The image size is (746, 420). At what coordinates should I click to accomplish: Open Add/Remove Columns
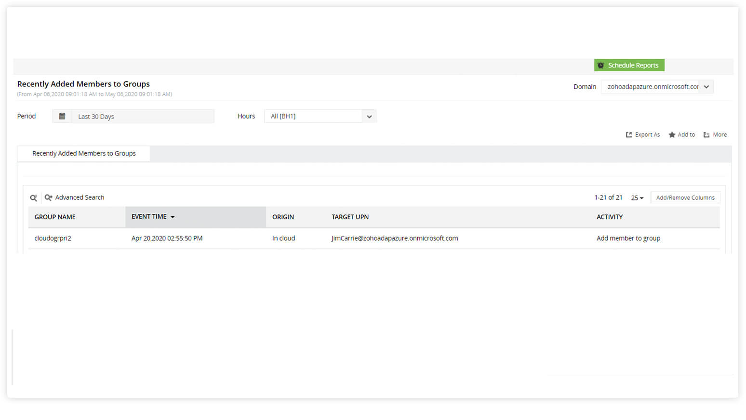coord(685,197)
